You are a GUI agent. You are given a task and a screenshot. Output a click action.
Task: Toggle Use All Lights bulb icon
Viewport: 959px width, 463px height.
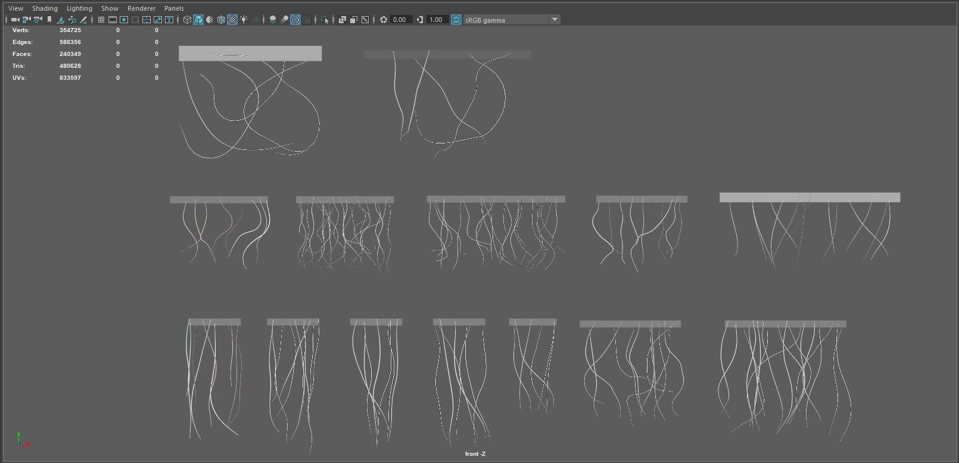tap(244, 20)
